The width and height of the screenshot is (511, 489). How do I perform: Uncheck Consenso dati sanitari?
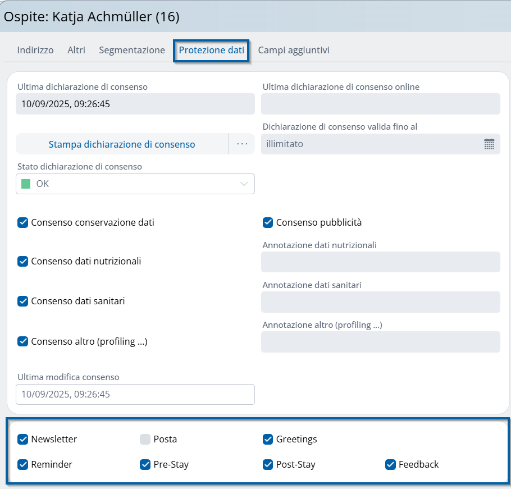[x=23, y=301]
